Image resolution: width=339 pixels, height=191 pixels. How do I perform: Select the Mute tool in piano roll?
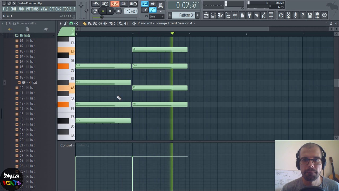point(105,23)
